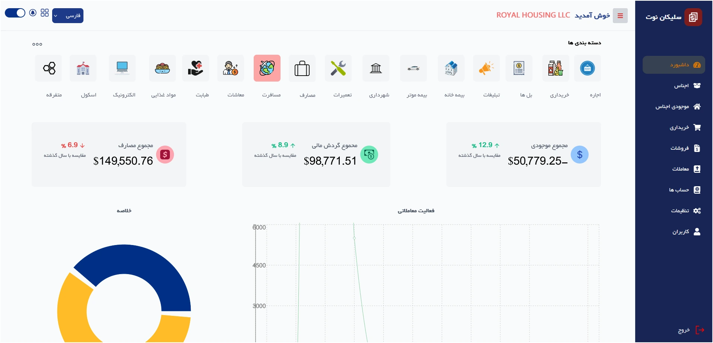
Task: Select the Travel (مسافرت) category icon
Action: (267, 68)
